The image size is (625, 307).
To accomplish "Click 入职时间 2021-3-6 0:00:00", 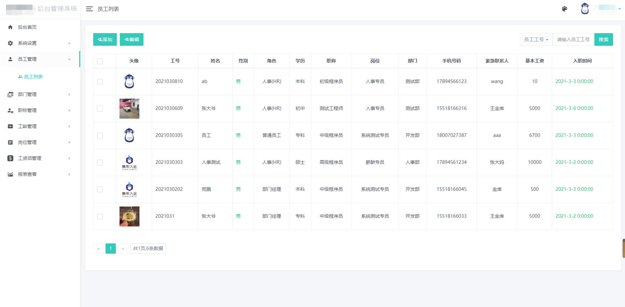I will pyautogui.click(x=574, y=108).
